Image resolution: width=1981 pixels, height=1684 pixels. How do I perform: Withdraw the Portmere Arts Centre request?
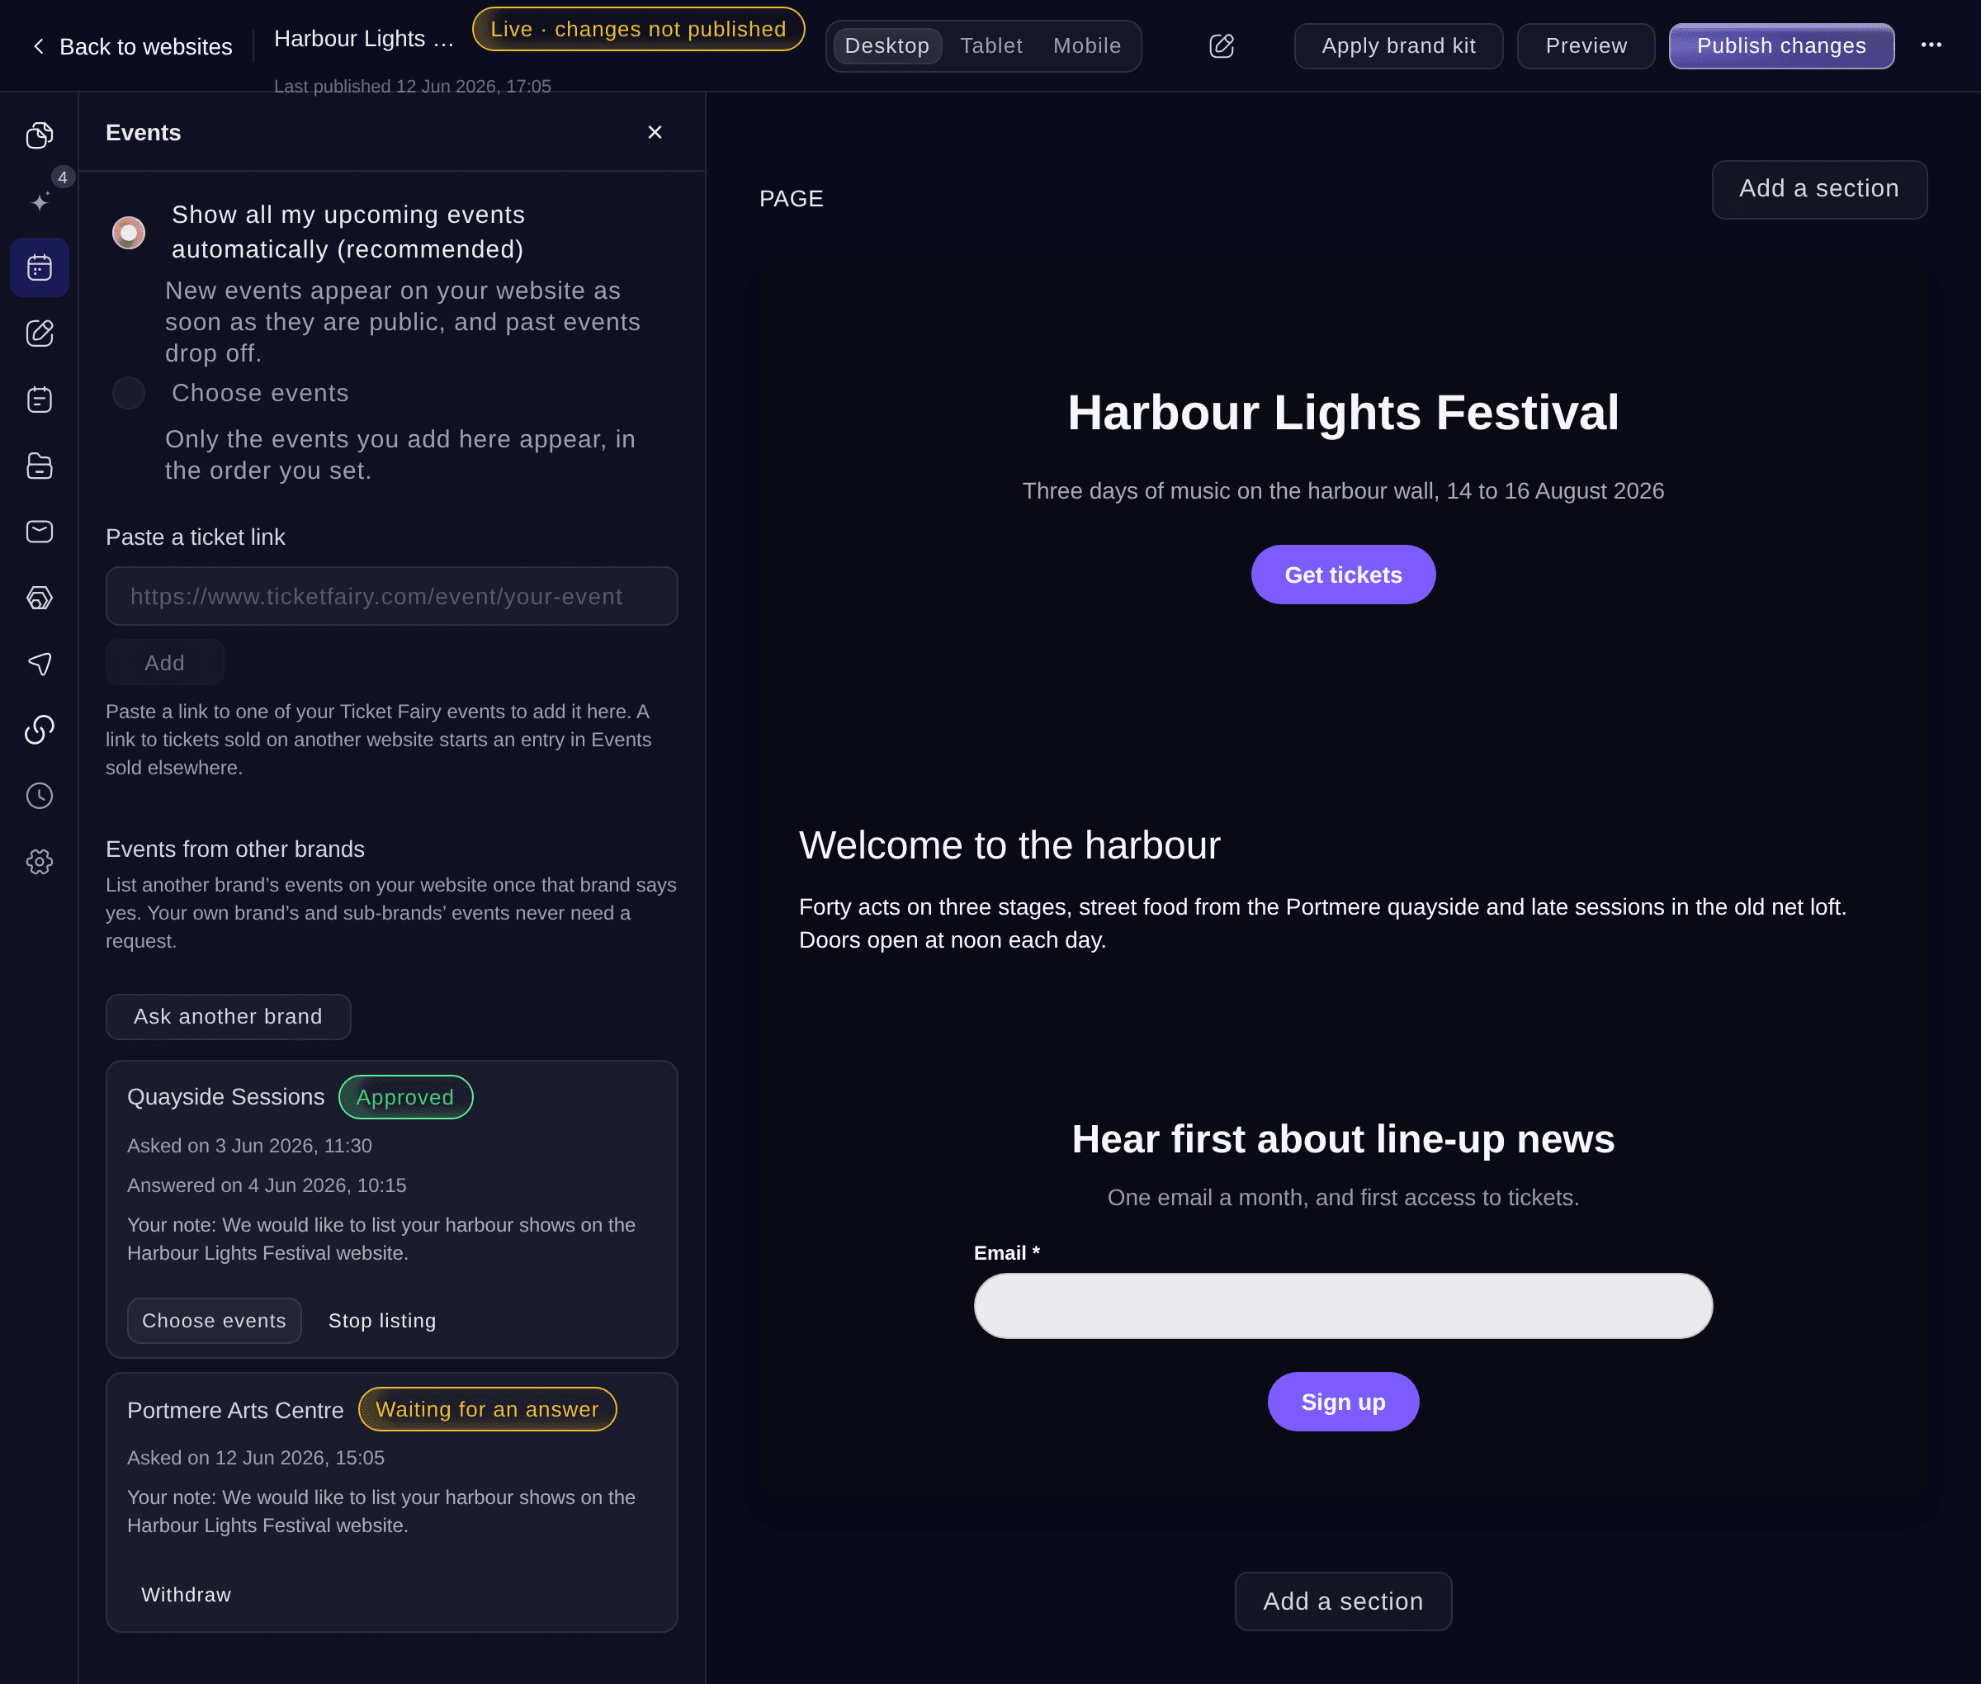point(187,1594)
